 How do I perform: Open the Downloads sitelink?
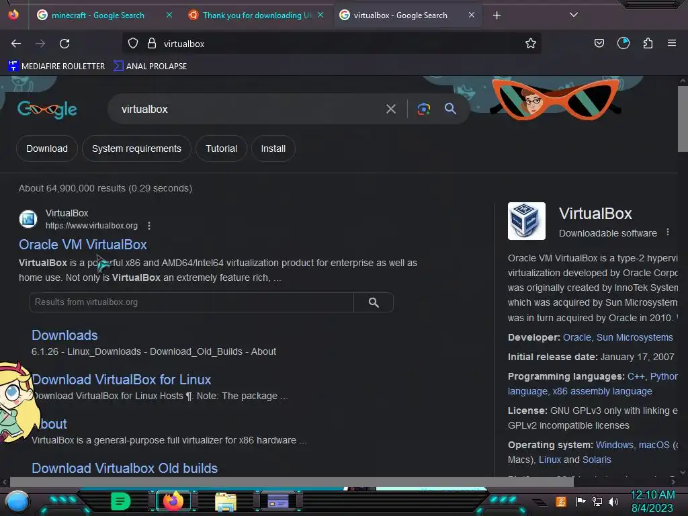[64, 336]
